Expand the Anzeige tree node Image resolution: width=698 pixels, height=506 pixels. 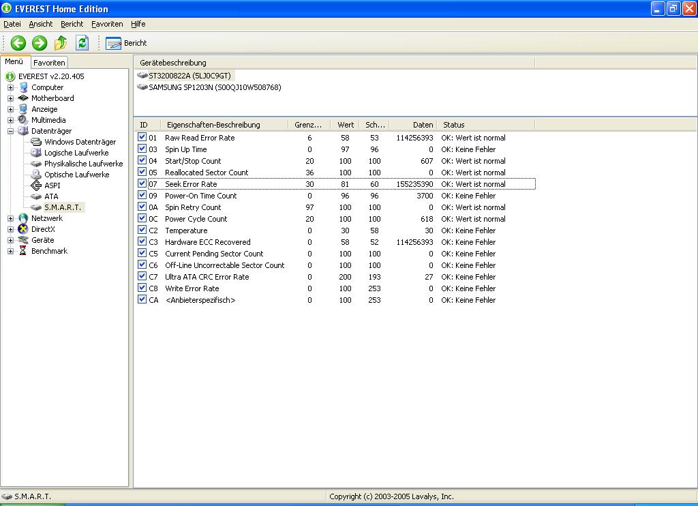[10, 109]
